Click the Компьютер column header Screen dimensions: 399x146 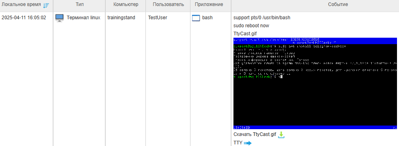click(x=126, y=4)
